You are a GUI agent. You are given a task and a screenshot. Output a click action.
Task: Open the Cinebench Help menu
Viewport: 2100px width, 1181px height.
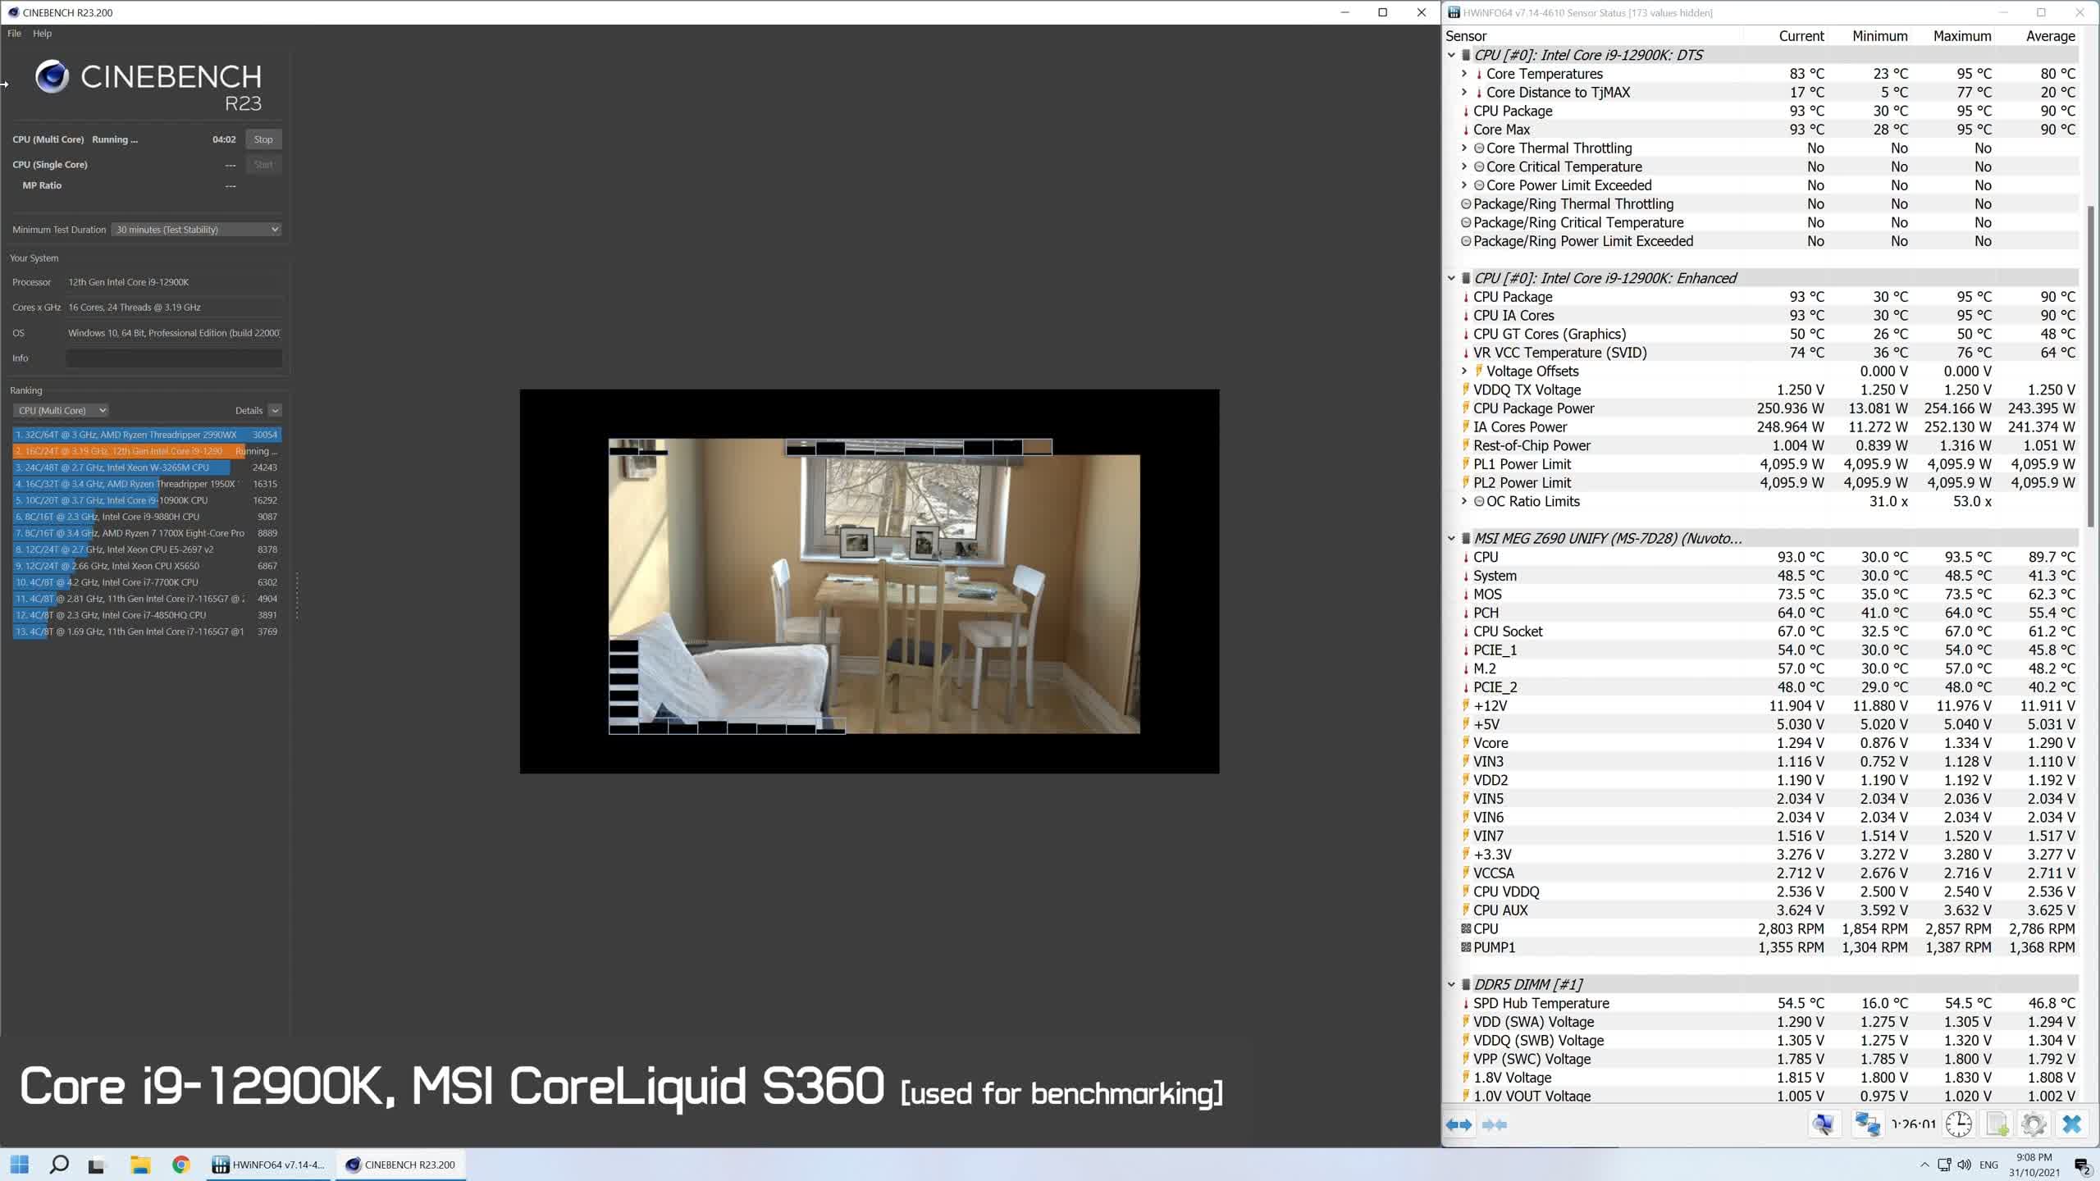(x=42, y=34)
